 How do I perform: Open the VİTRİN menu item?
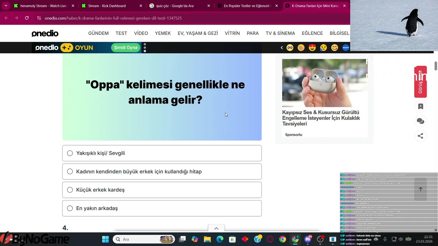pos(232,33)
